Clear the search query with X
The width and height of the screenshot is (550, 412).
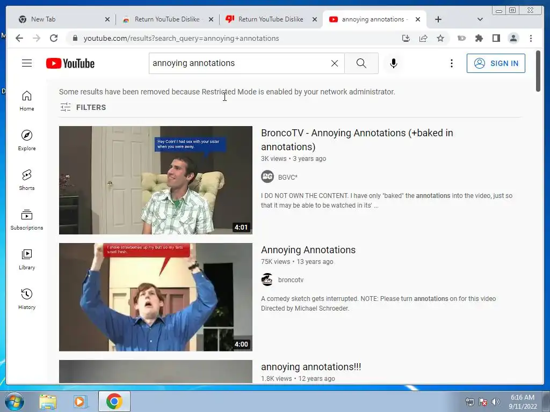[335, 63]
